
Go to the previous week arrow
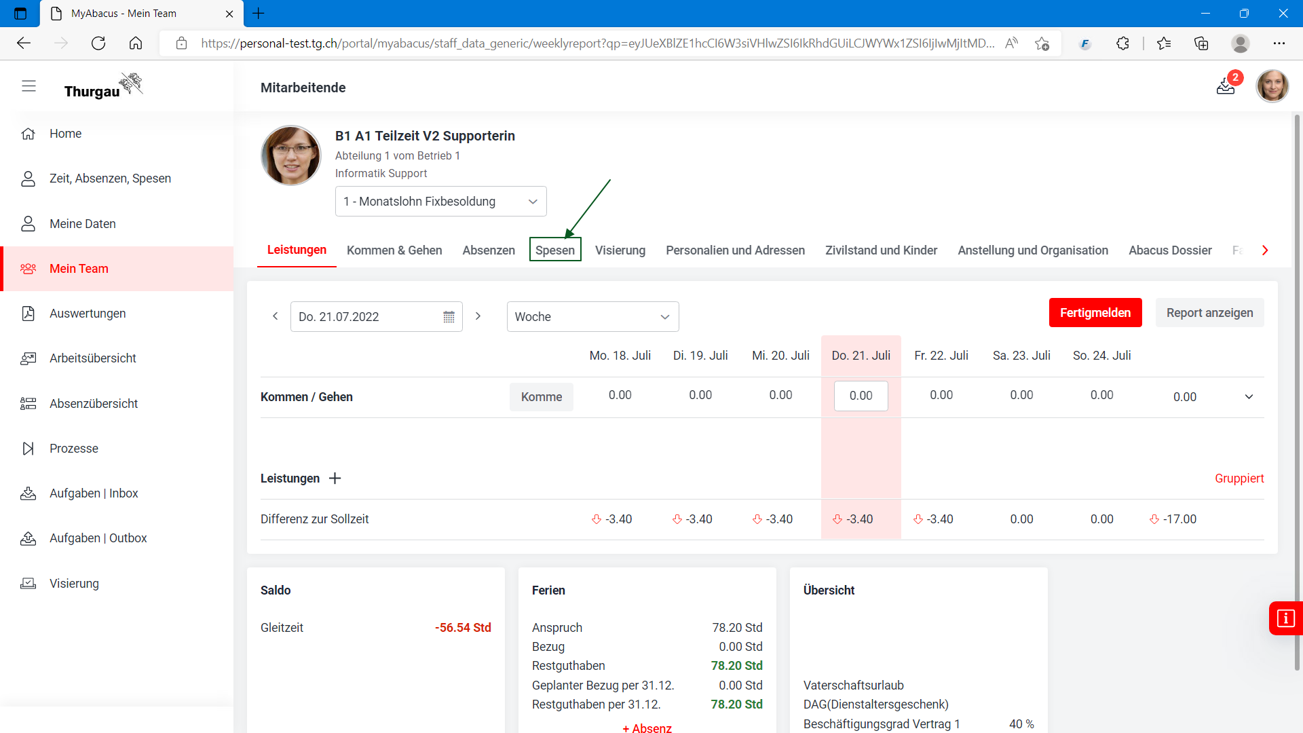point(275,316)
